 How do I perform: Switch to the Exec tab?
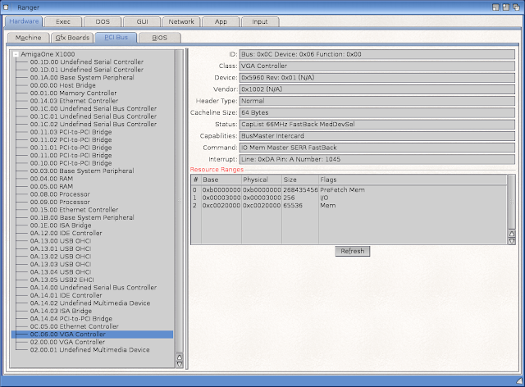[62, 21]
